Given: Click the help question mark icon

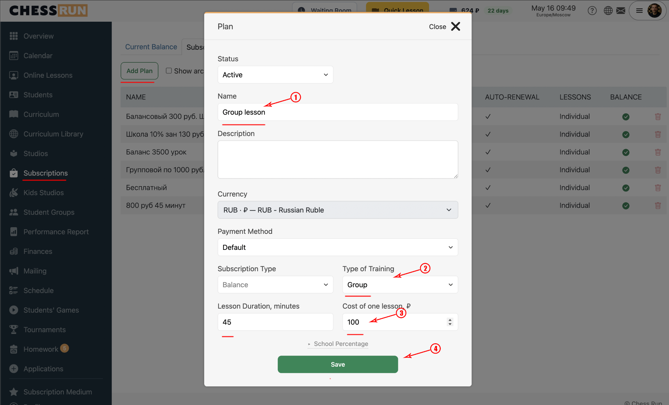Looking at the screenshot, I should coord(592,11).
